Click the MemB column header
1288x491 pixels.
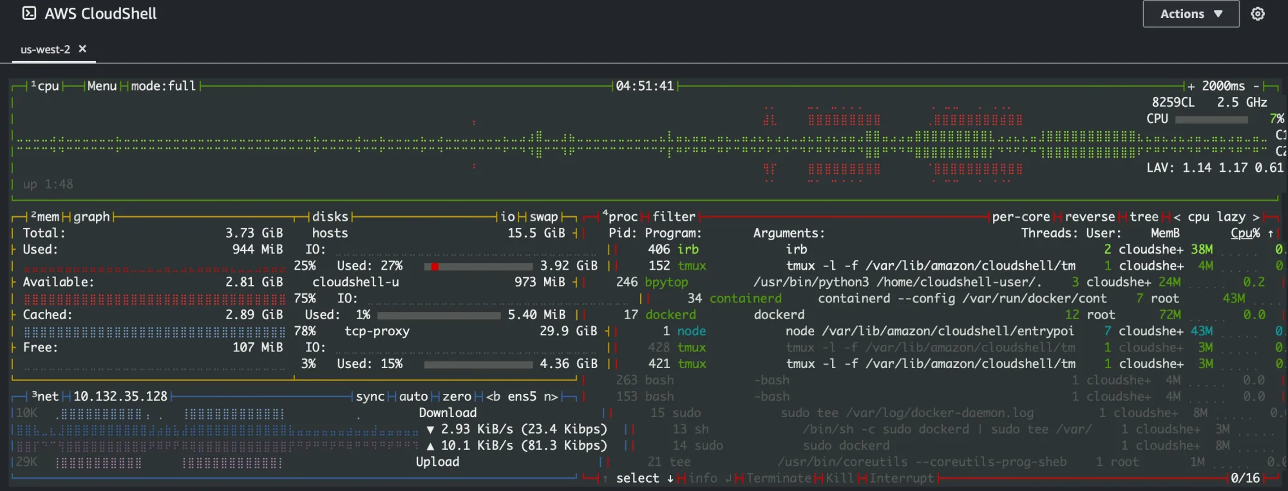click(1166, 233)
